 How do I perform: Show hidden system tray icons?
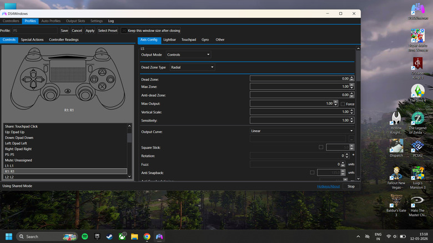(358, 237)
